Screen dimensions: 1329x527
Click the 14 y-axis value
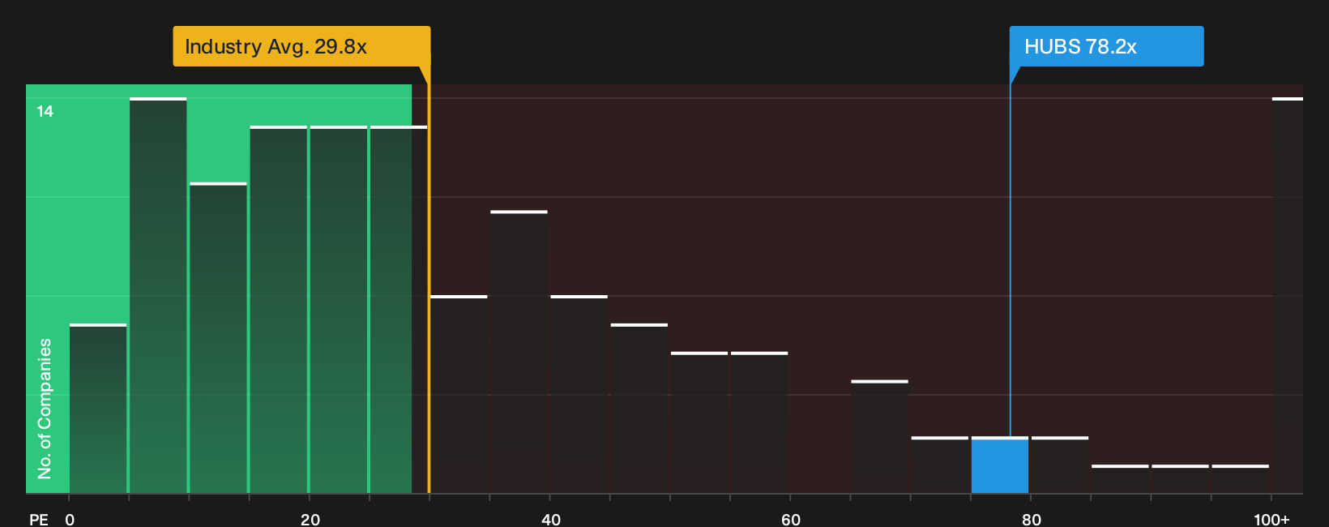pos(45,111)
